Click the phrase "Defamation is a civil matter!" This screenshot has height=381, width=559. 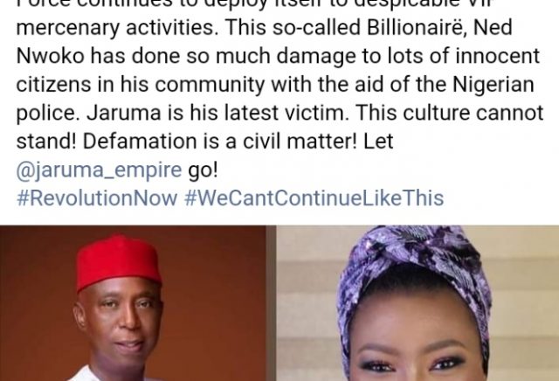219,142
